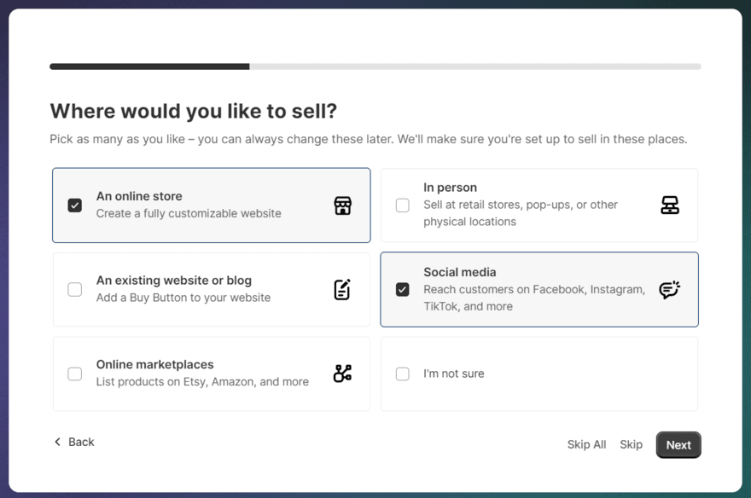Image resolution: width=751 pixels, height=498 pixels.
Task: Uncheck the An online store checkbox
Action: click(75, 206)
